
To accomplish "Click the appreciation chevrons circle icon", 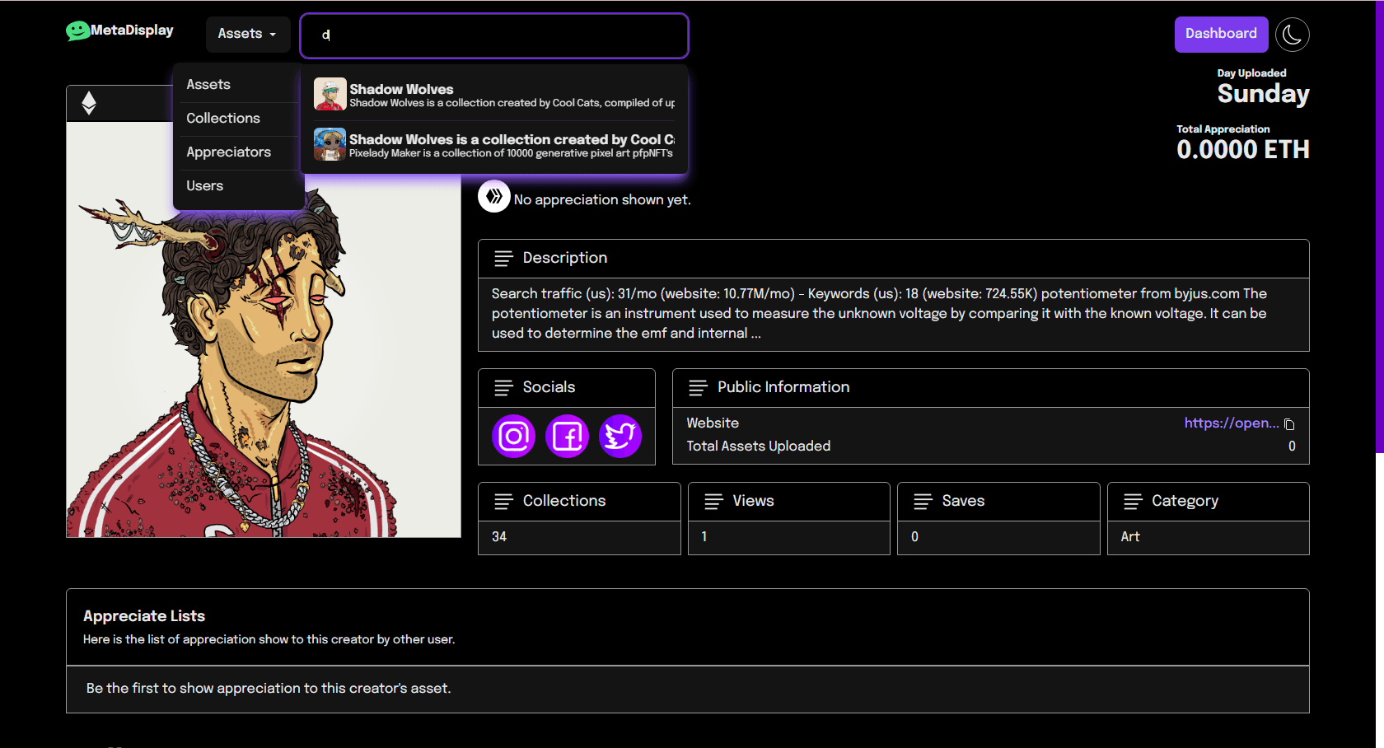I will click(x=494, y=197).
